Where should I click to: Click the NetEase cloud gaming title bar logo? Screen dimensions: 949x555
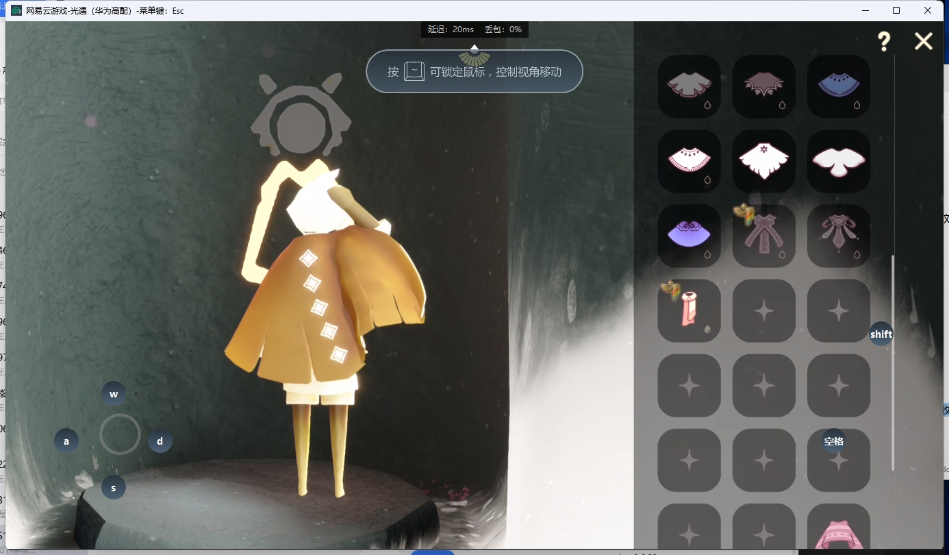[x=16, y=10]
